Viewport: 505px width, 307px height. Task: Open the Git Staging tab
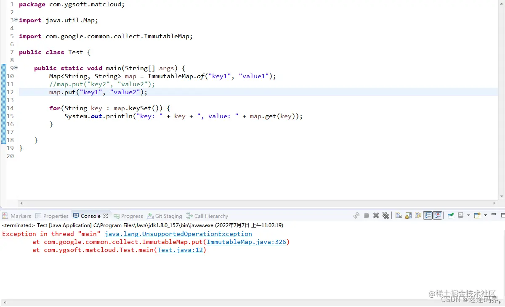165,216
